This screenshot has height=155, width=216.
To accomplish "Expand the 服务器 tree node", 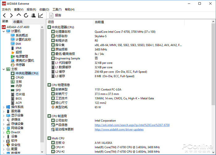I will tap(4, 111).
